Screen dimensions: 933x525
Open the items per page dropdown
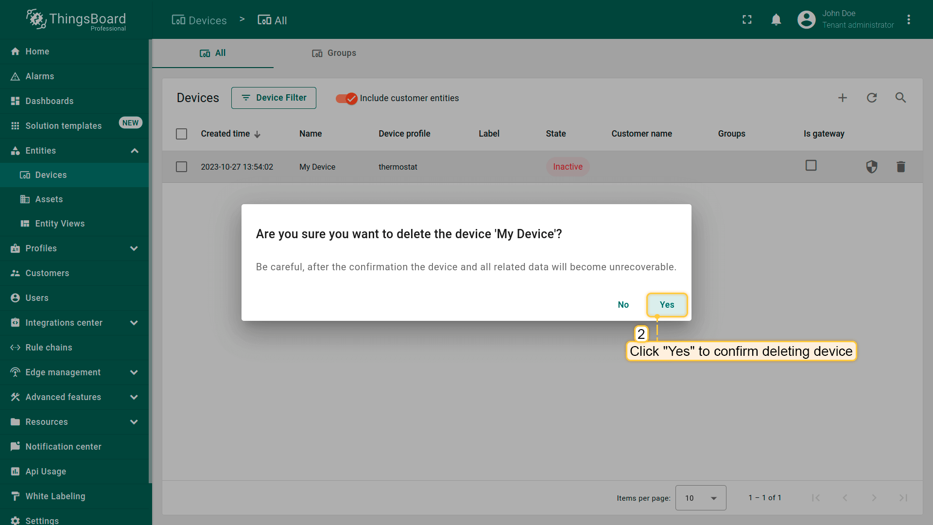tap(700, 498)
